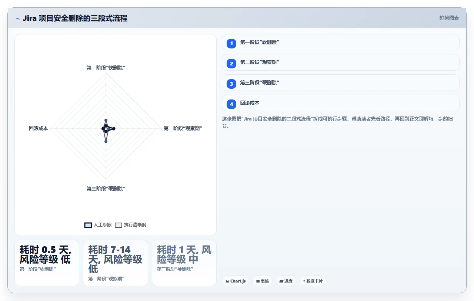This screenshot has width=474, height=301.
Task: Select the blue number 4 step badge
Action: tap(231, 104)
